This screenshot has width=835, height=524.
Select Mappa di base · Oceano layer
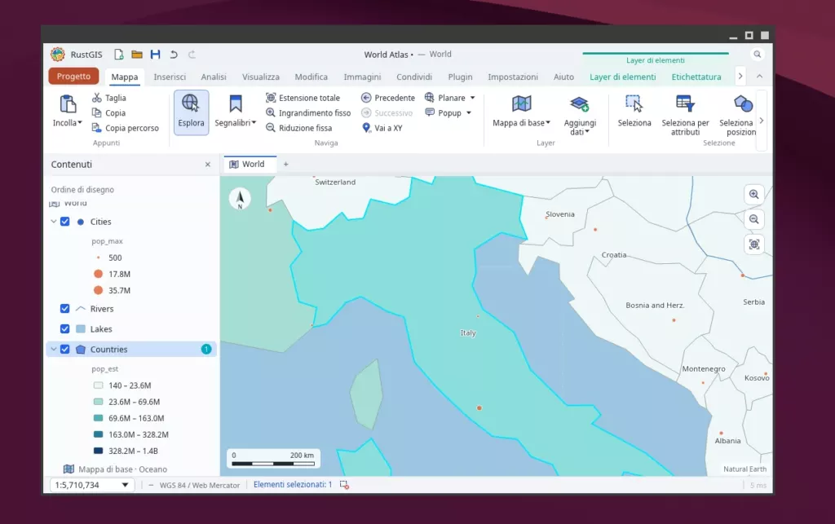click(115, 469)
